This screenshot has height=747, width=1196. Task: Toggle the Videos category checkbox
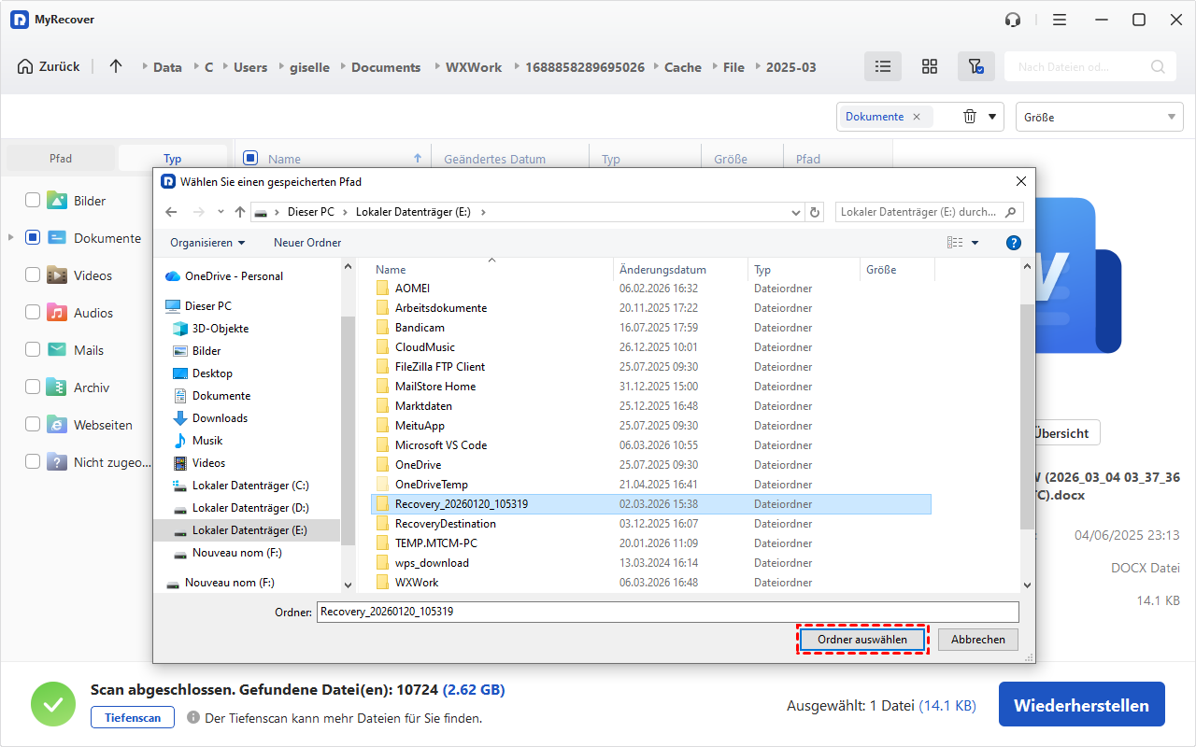coord(33,275)
